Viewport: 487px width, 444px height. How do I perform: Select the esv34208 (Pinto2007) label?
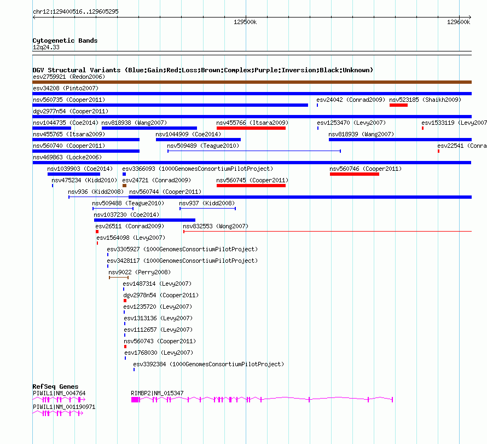pos(66,88)
